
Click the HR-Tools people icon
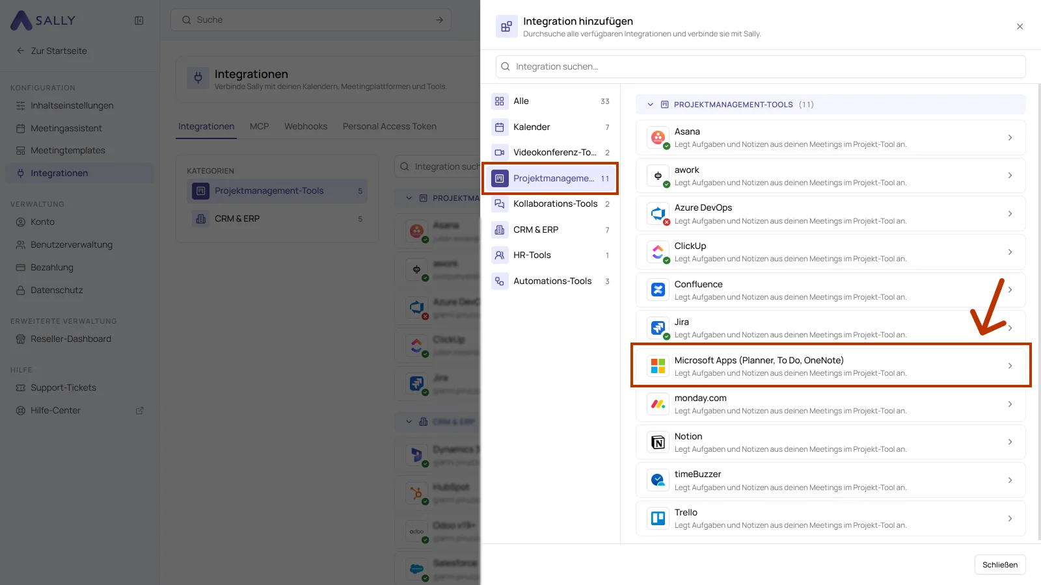500,255
